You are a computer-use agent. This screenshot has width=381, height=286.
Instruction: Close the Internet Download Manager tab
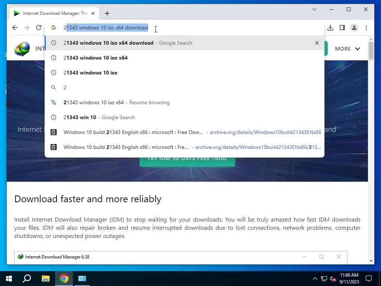point(93,13)
